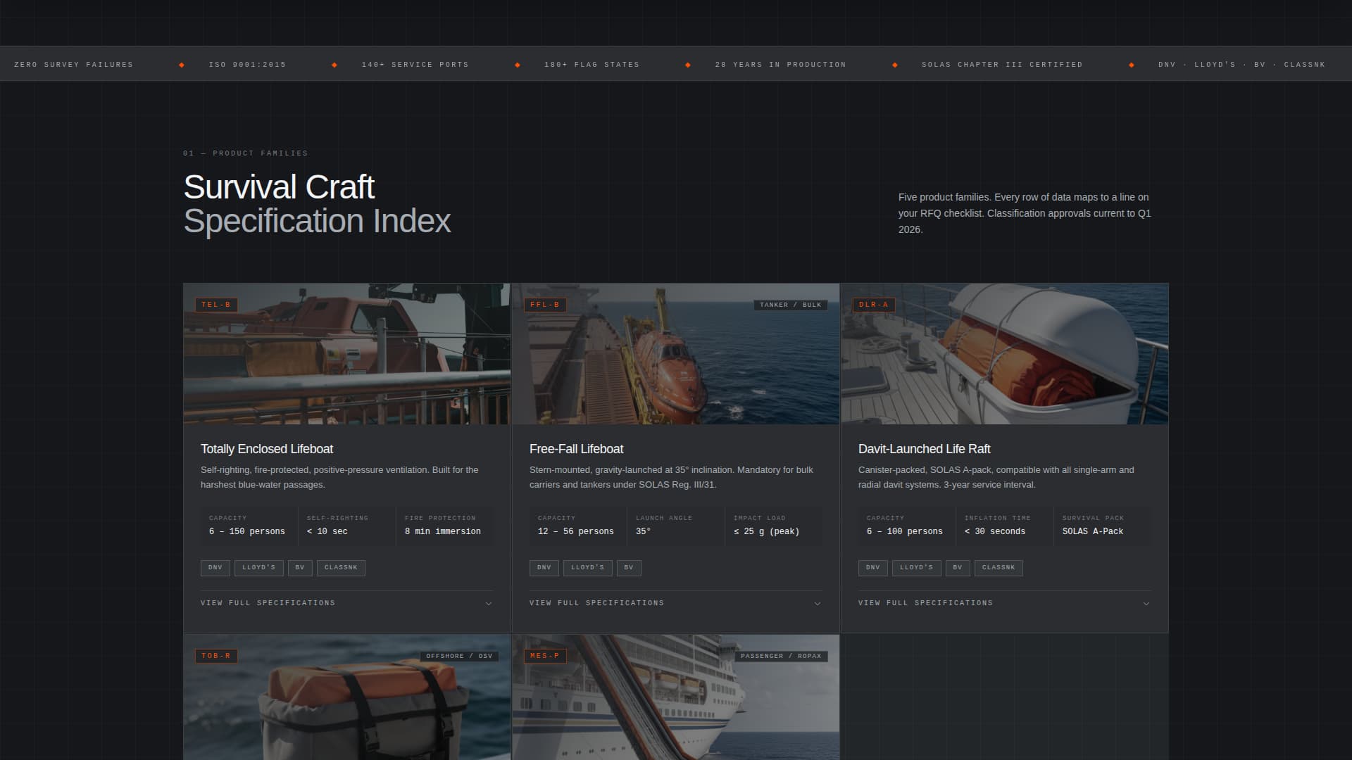Expand Davit-Launched Life Raft specifications chevron
This screenshot has height=760, width=1352.
[x=1146, y=603]
